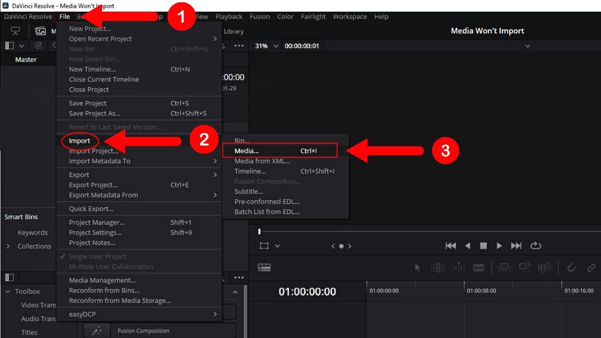Collapse the Toolbox tree
This screenshot has height=338, width=601.
click(x=8, y=292)
